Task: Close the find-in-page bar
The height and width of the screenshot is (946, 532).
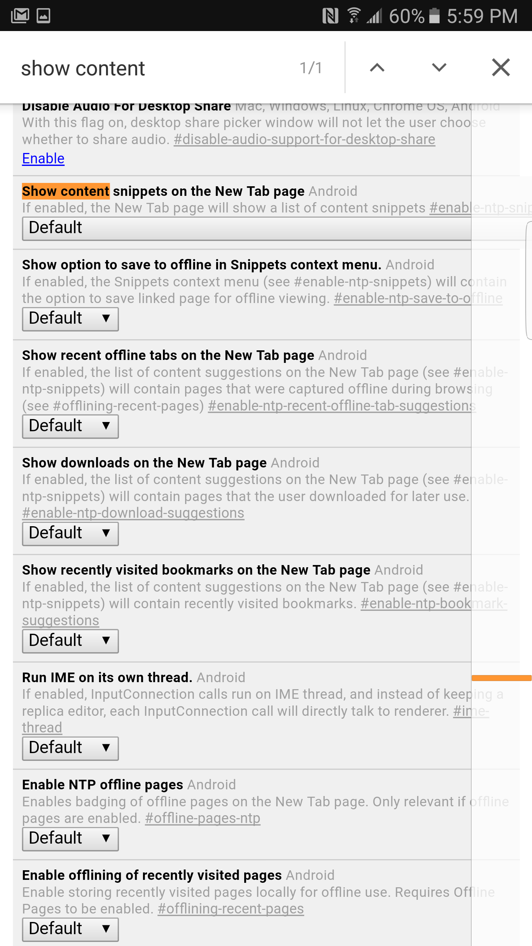Action: [x=501, y=68]
